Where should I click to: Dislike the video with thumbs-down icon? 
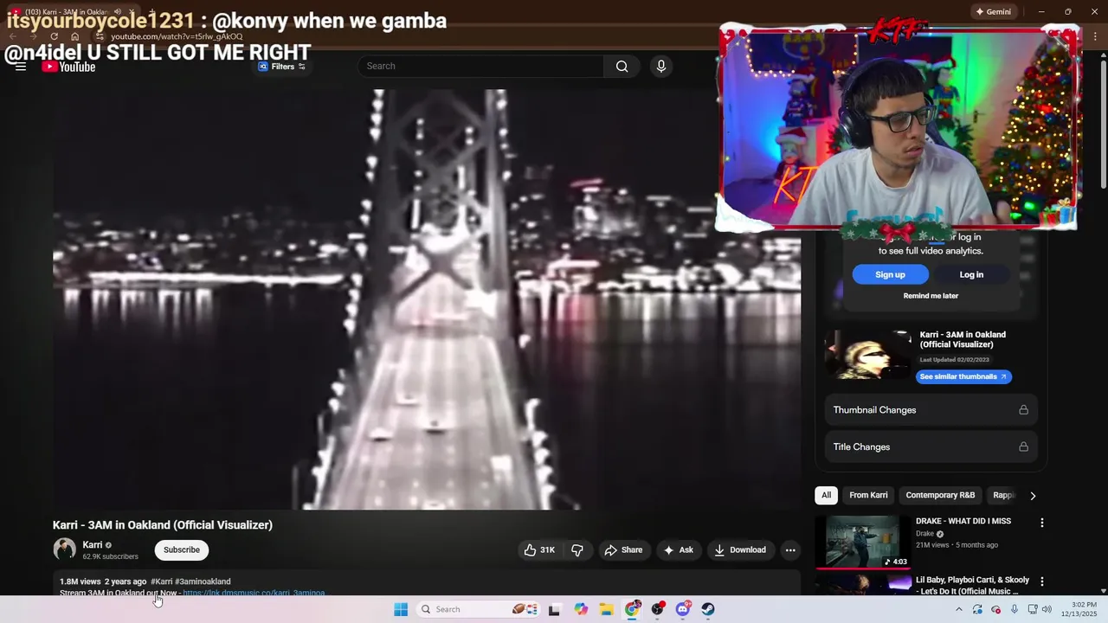(577, 549)
